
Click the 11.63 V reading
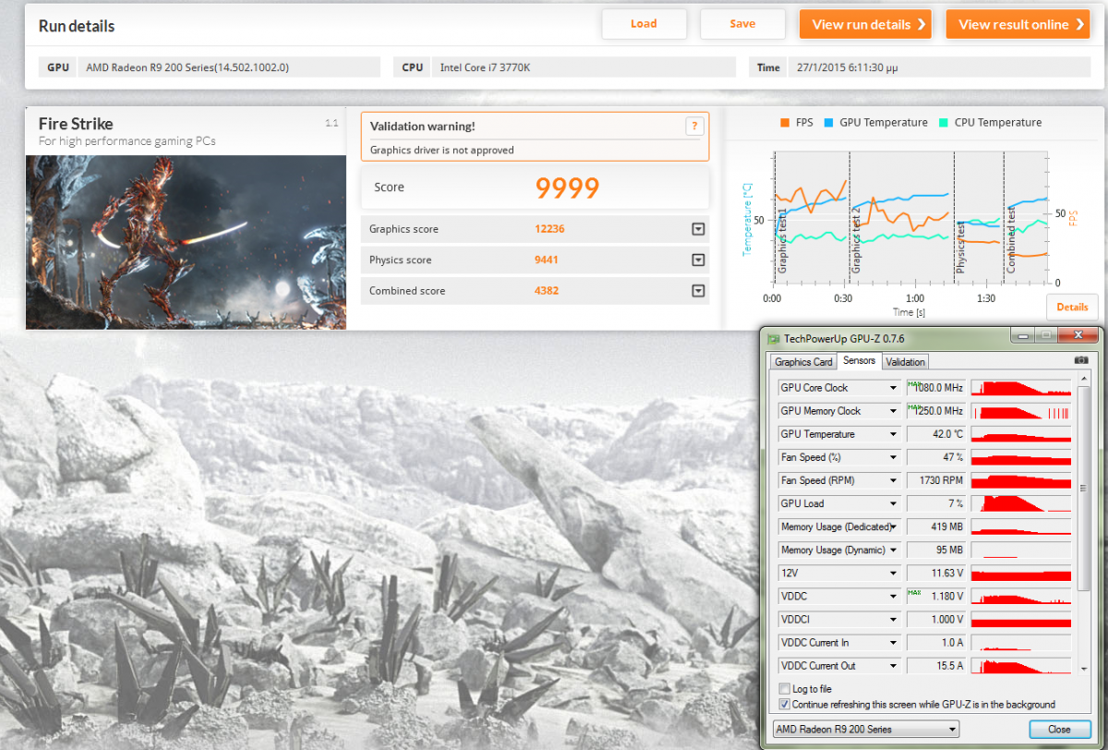pos(936,573)
